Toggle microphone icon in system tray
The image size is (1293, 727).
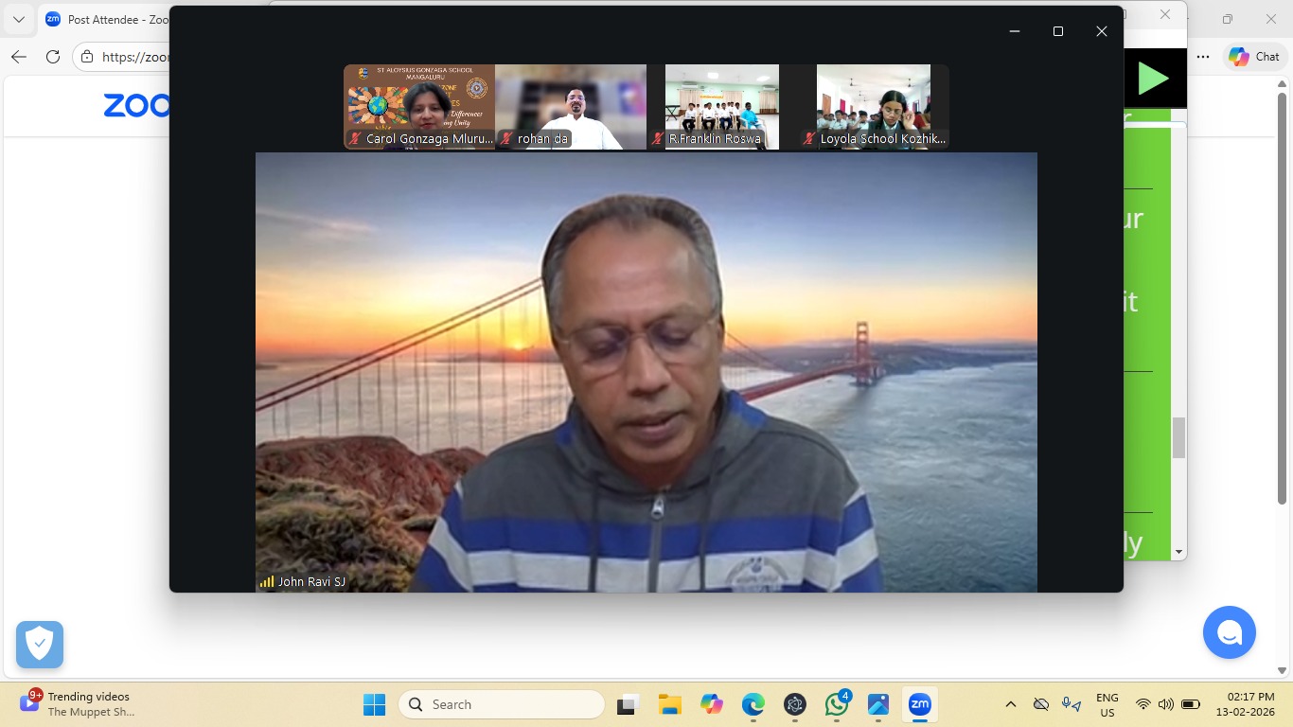coord(1071,704)
